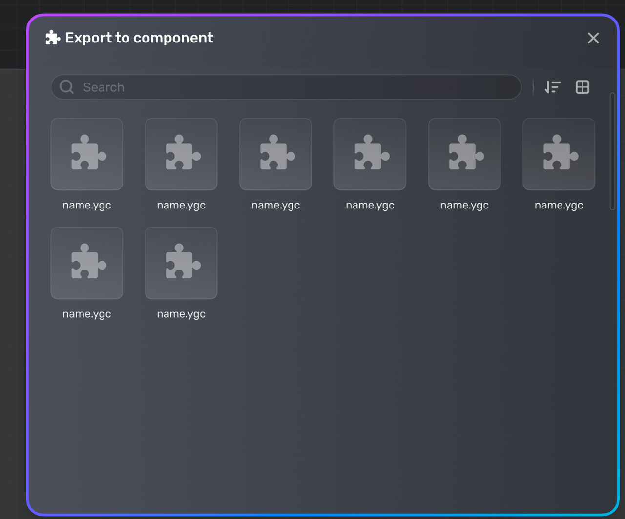Viewport: 625px width, 519px height.
Task: Click the magnifying glass search icon
Action: click(66, 87)
